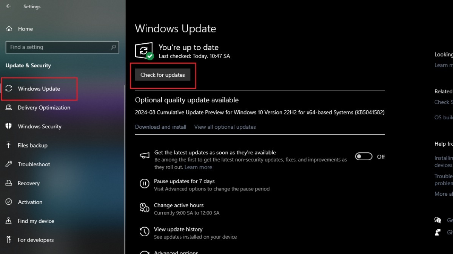The height and width of the screenshot is (254, 453).
Task: Click the Update & Security heading
Action: (x=28, y=65)
